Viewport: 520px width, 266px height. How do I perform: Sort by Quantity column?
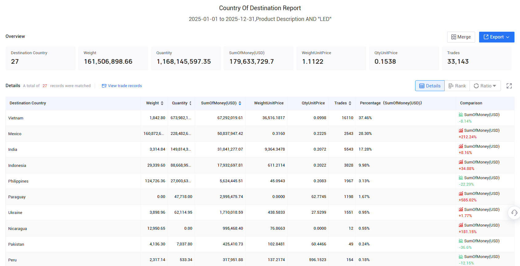tap(190, 103)
